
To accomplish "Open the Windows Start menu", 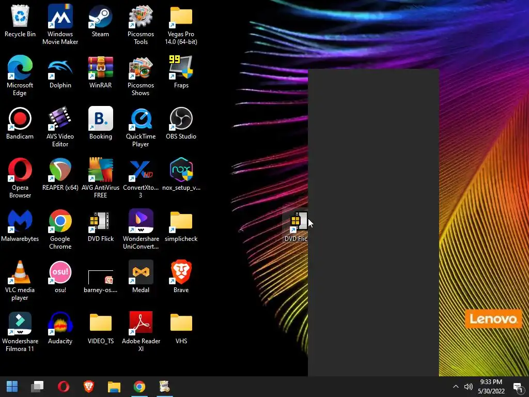I will (x=12, y=387).
